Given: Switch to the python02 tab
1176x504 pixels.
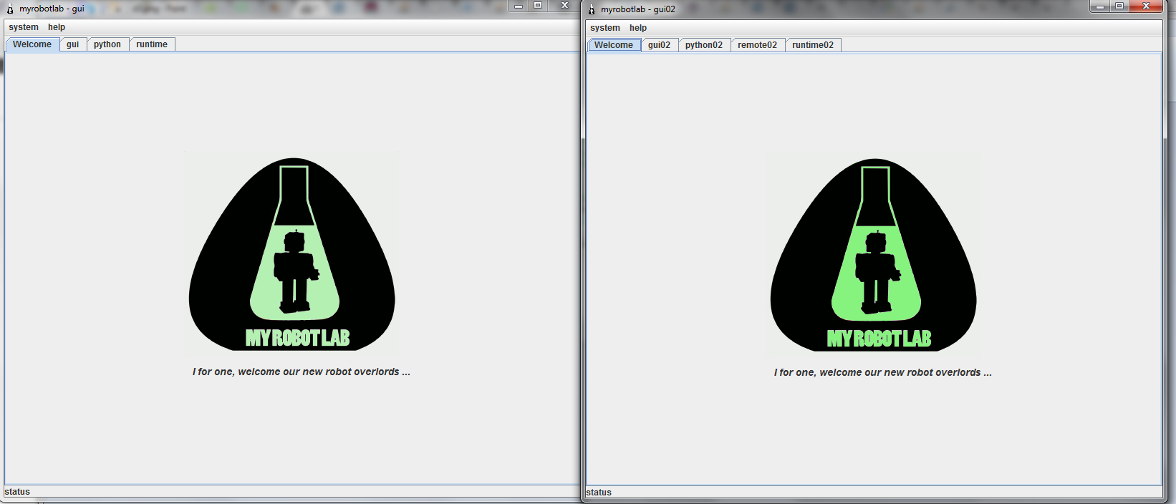Looking at the screenshot, I should pos(704,45).
